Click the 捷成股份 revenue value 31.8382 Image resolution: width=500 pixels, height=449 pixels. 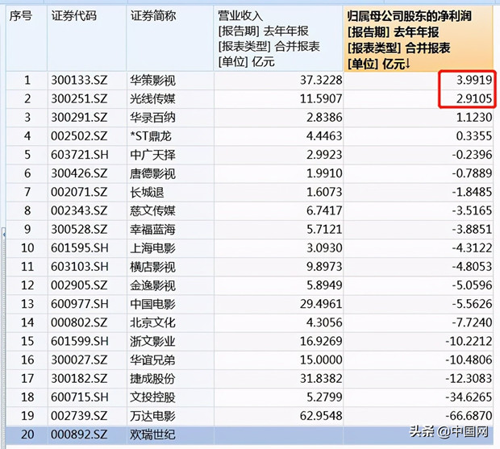pos(279,379)
